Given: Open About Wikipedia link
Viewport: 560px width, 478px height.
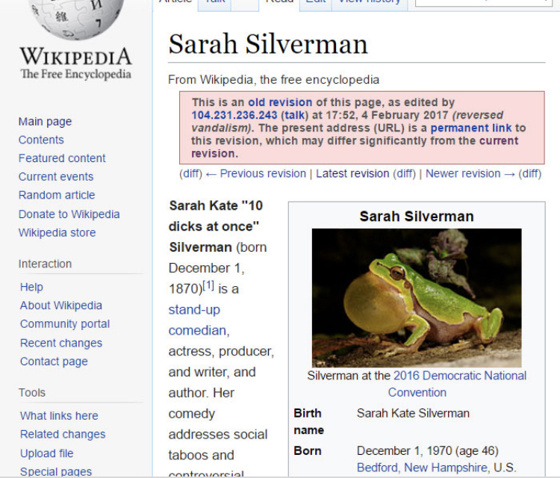Looking at the screenshot, I should (x=61, y=305).
